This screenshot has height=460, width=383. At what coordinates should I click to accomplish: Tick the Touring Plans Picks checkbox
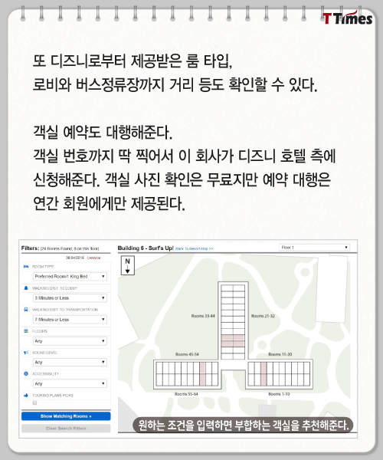click(35, 402)
